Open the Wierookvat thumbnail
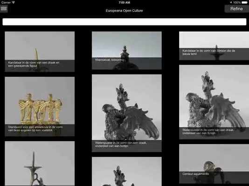This screenshot has height=186, width=249. [126, 51]
